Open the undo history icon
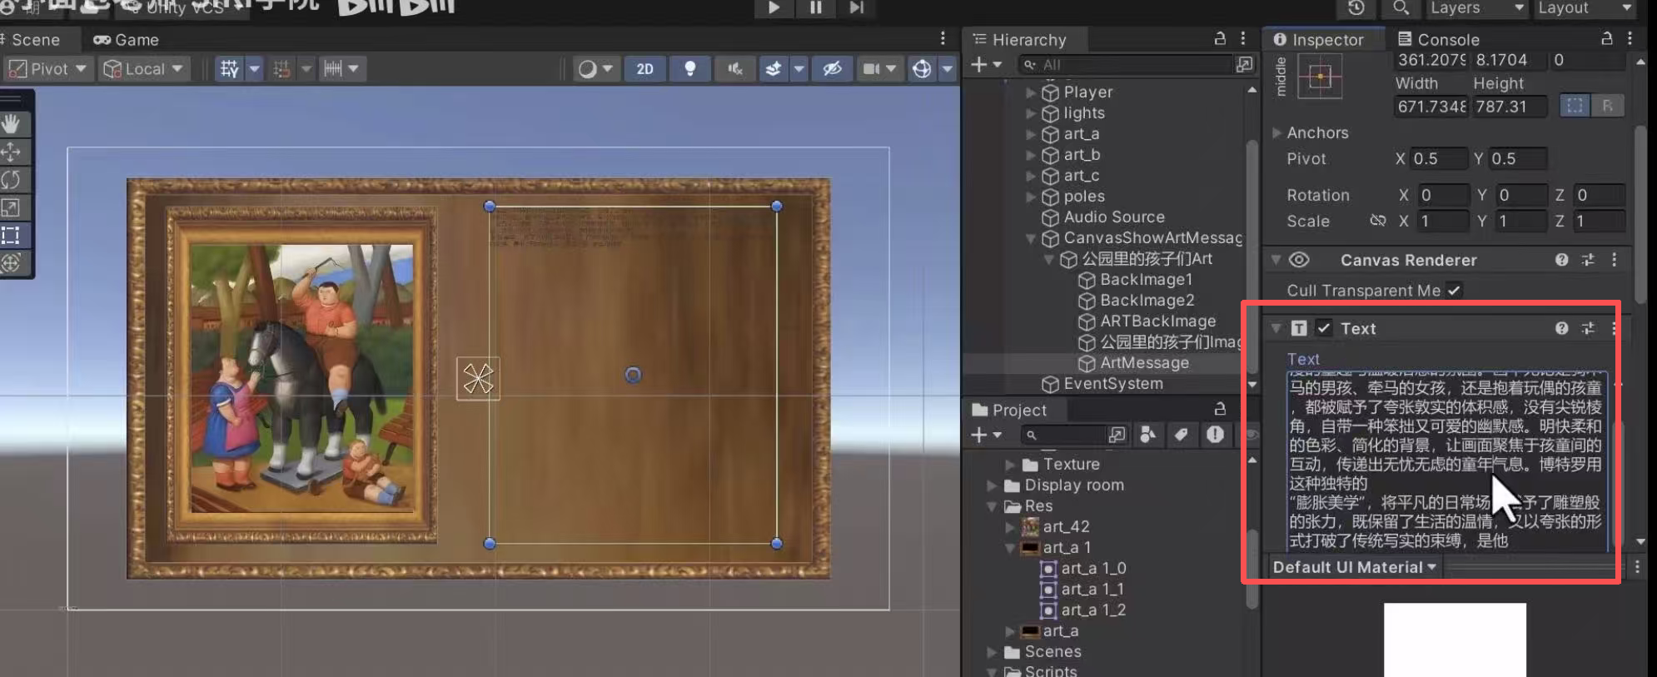1657x677 pixels. click(1356, 8)
